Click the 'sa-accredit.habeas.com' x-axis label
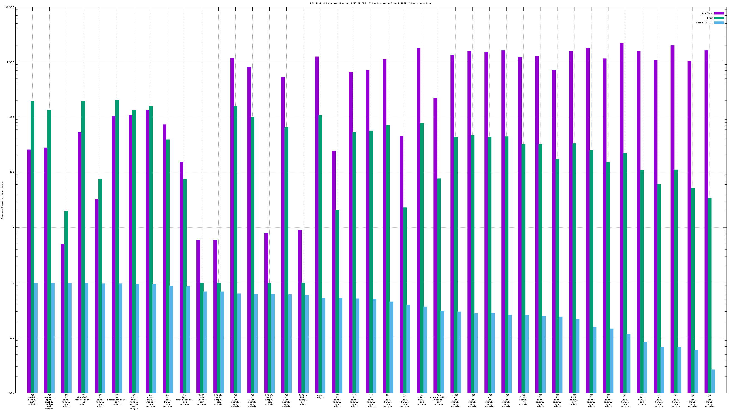Viewport: 731px width, 411px height. [438, 400]
